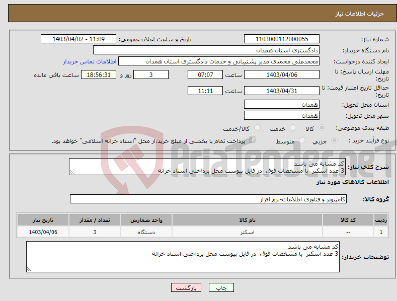Select the خدمت radio button
Image resolution: width=397 pixels, height=301 pixels.
(x=293, y=128)
